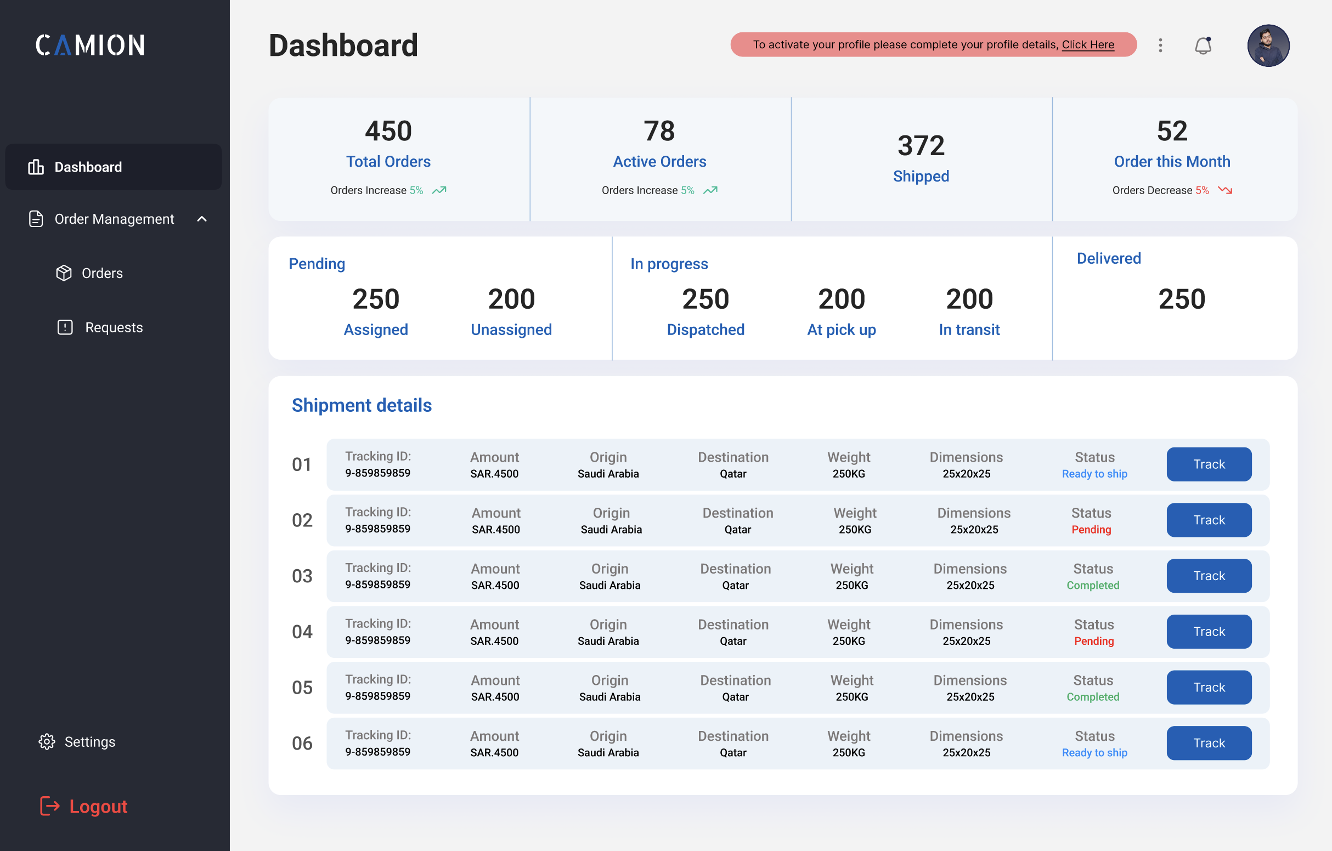This screenshot has width=1332, height=851.
Task: Click the Order Management document icon
Action: 36,219
